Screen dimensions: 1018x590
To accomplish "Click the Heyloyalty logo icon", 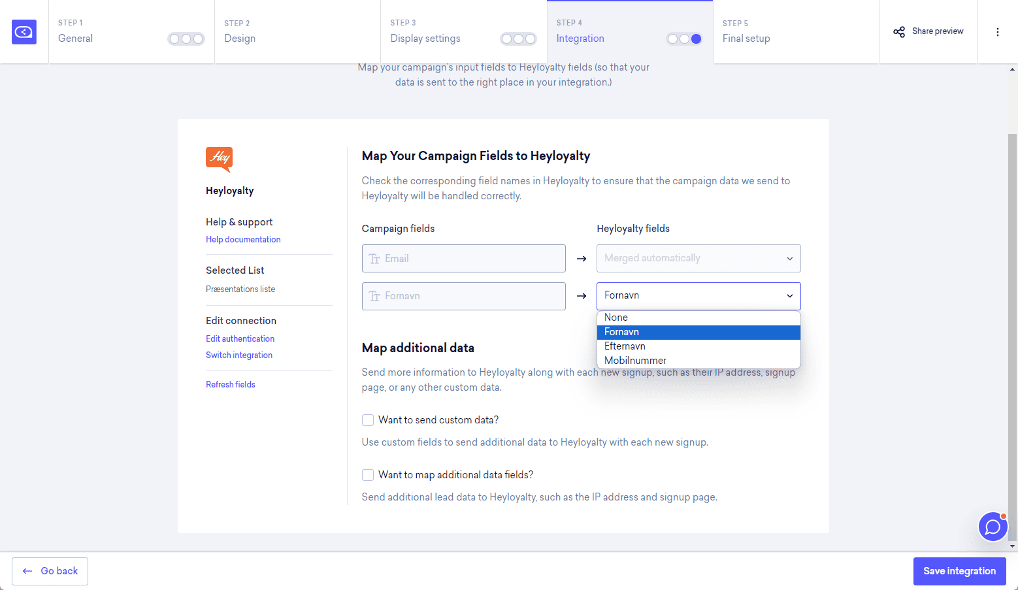I will pyautogui.click(x=219, y=159).
